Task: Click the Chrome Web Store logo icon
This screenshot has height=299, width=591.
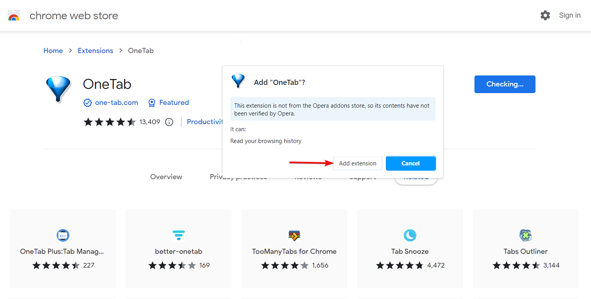Action: pyautogui.click(x=14, y=16)
